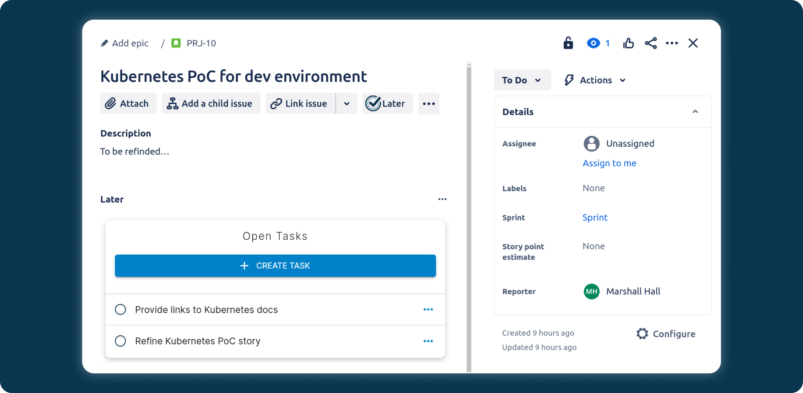The height and width of the screenshot is (393, 803).
Task: Open the Later section options ellipsis
Action: click(443, 199)
